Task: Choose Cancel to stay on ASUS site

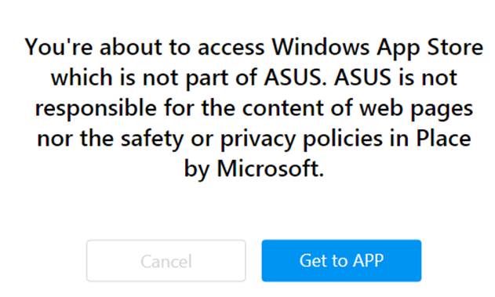Action: click(x=166, y=261)
